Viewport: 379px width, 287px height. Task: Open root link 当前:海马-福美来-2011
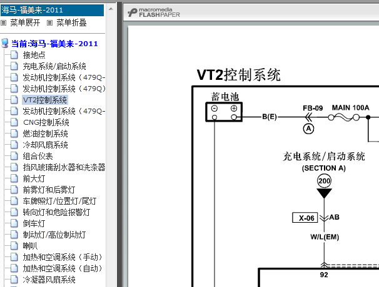tap(54, 44)
